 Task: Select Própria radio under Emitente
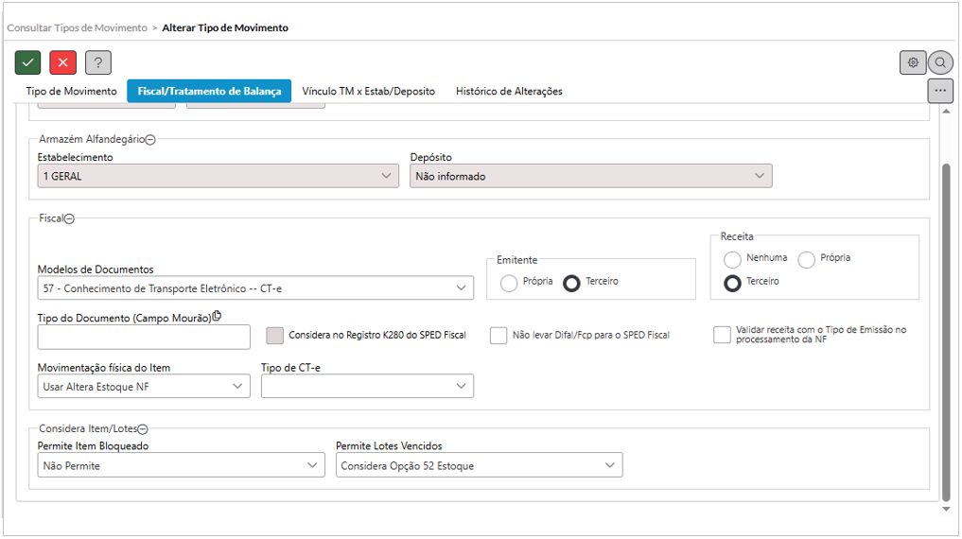pyautogui.click(x=509, y=283)
